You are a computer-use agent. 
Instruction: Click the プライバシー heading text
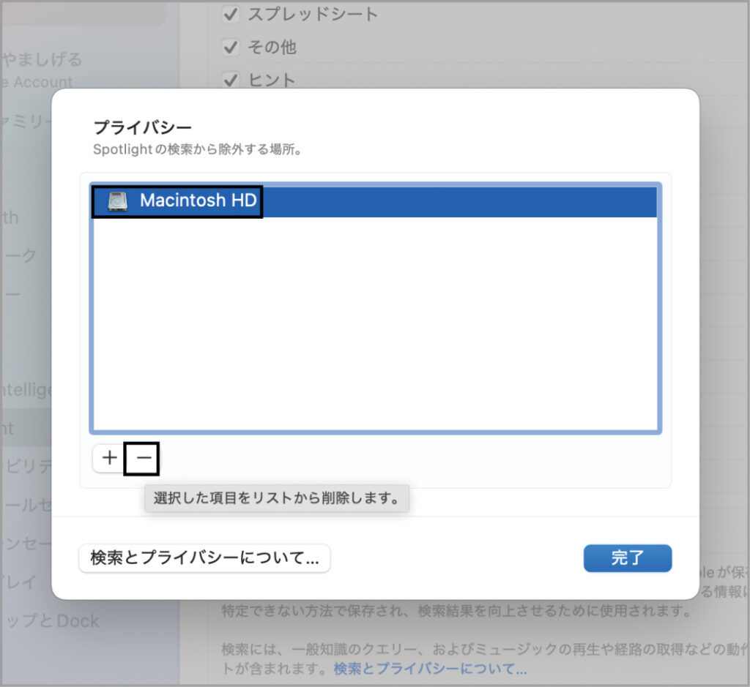pyautogui.click(x=143, y=127)
